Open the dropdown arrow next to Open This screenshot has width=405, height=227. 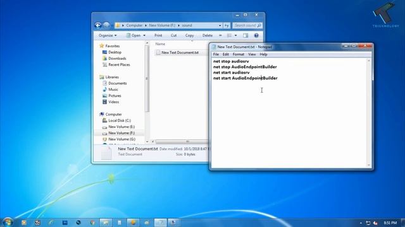pyautogui.click(x=144, y=35)
